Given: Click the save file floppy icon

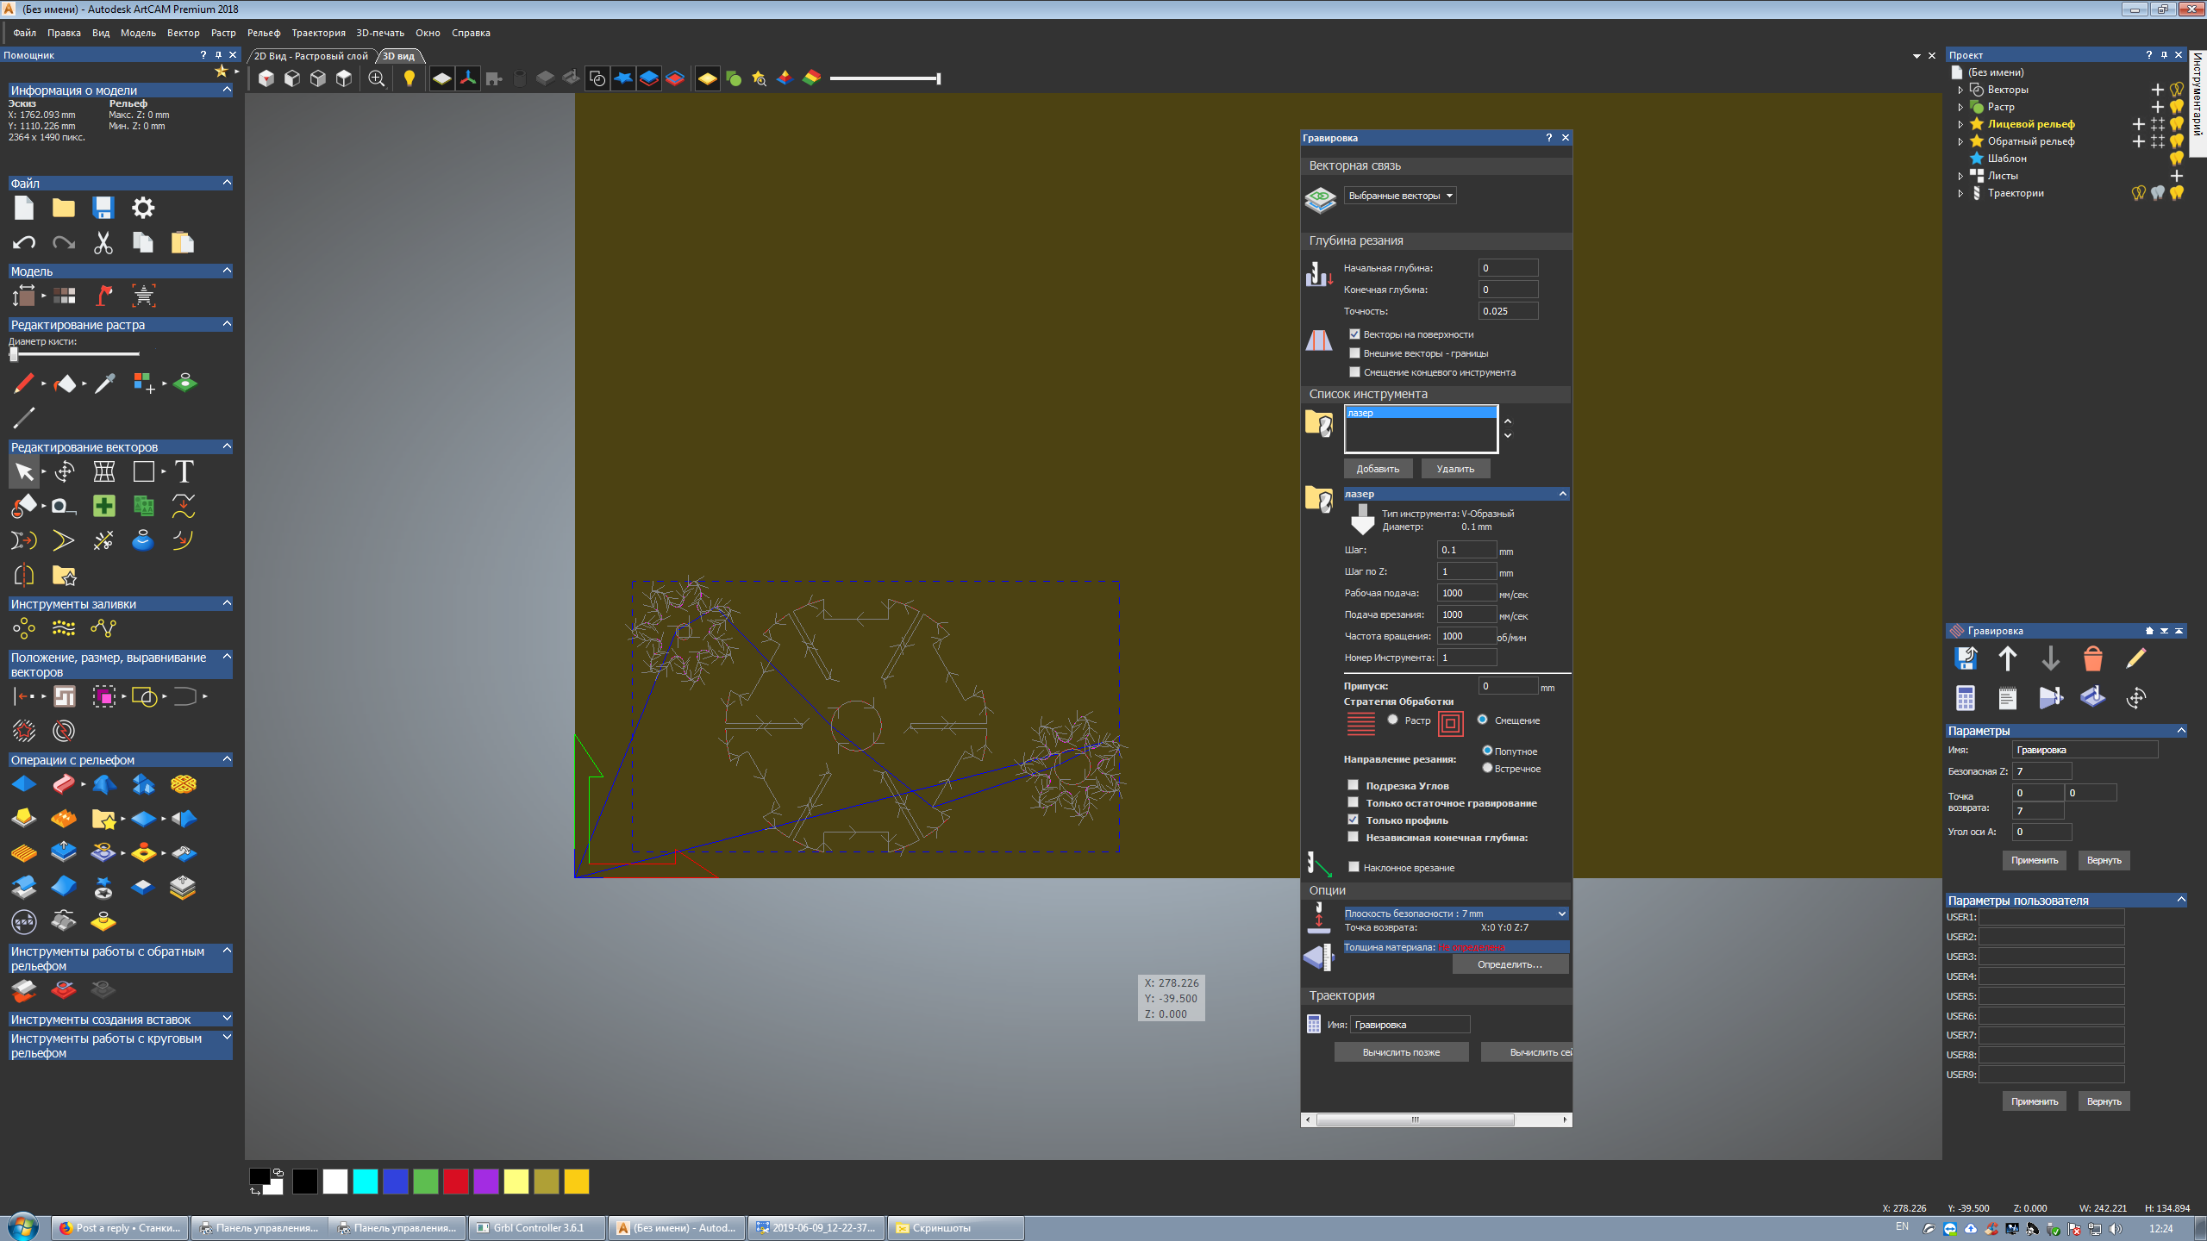Looking at the screenshot, I should click(103, 208).
